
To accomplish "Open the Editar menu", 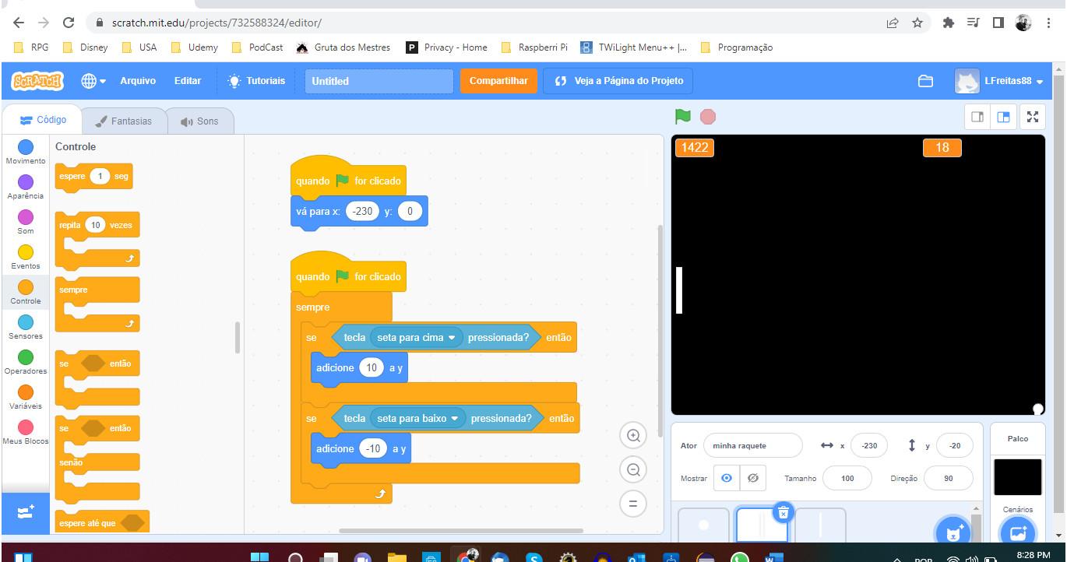I will [x=188, y=81].
